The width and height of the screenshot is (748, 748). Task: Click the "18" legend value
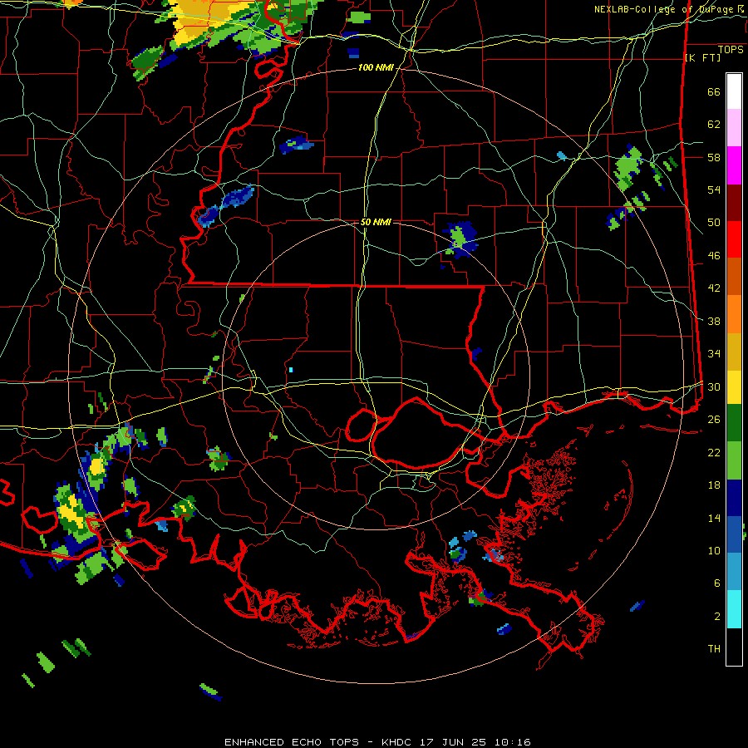click(714, 485)
